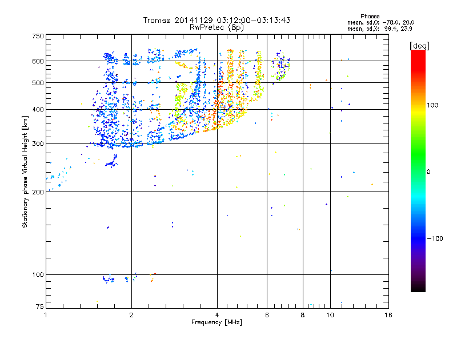The height and width of the screenshot is (343, 457).
Task: Click the "75" height tick label
Action: [40, 306]
